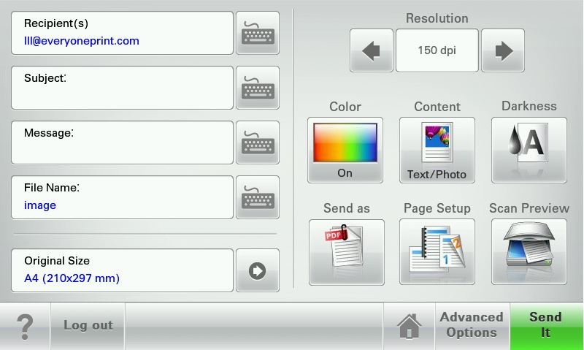Image resolution: width=584 pixels, height=350 pixels.
Task: Open the help question mark
Action: coord(25,326)
